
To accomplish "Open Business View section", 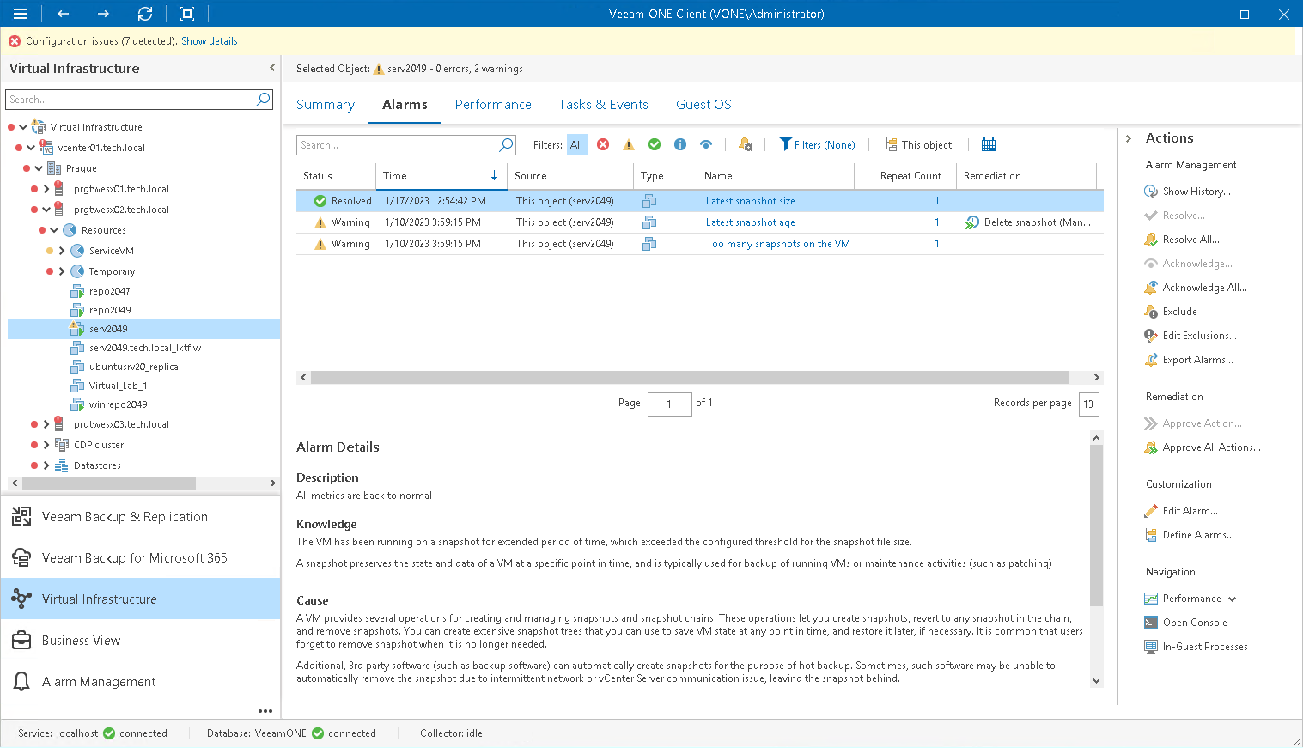I will [x=141, y=640].
